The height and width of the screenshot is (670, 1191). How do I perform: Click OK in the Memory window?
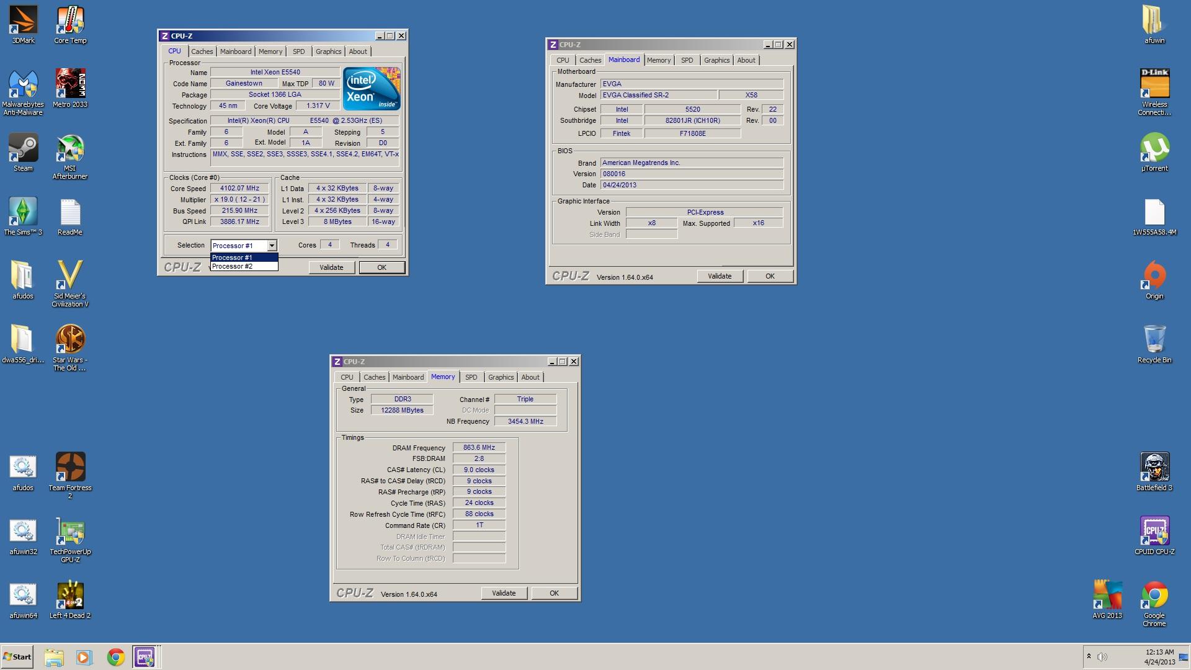click(x=554, y=593)
